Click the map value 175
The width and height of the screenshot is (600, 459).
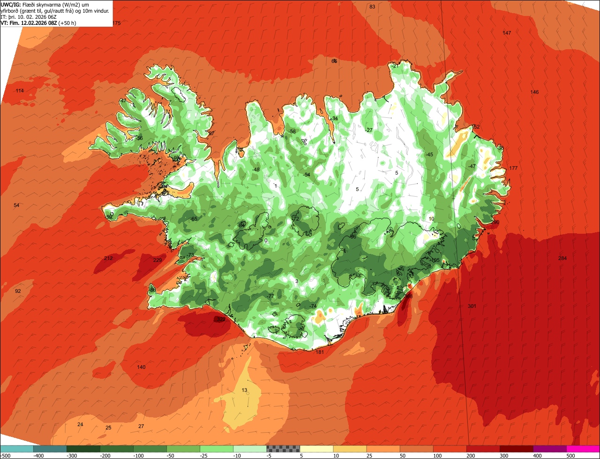(116, 23)
